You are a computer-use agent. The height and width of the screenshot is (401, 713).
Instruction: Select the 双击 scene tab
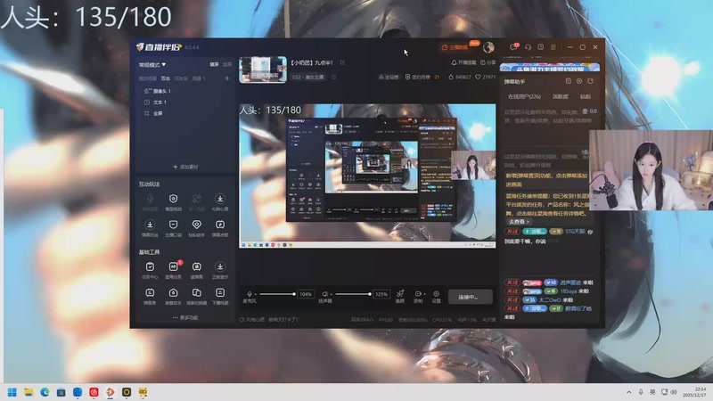[166, 78]
